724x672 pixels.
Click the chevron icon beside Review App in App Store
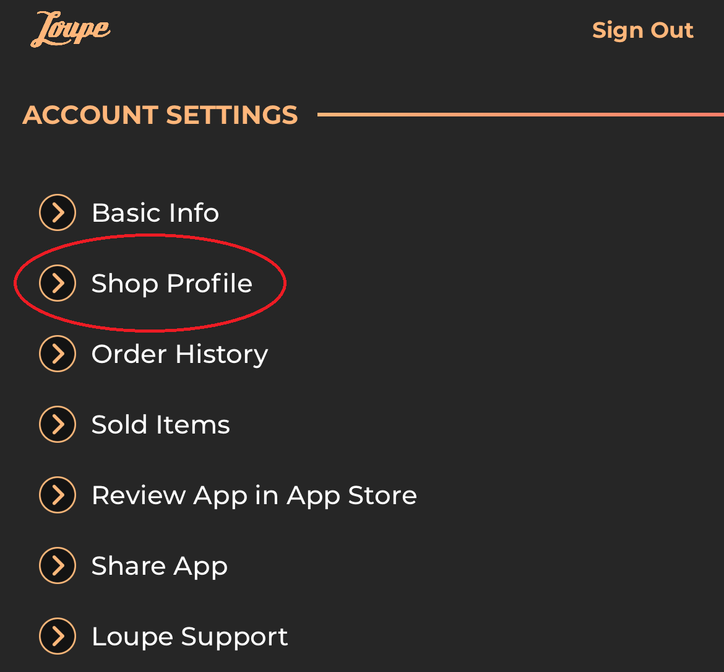57,495
